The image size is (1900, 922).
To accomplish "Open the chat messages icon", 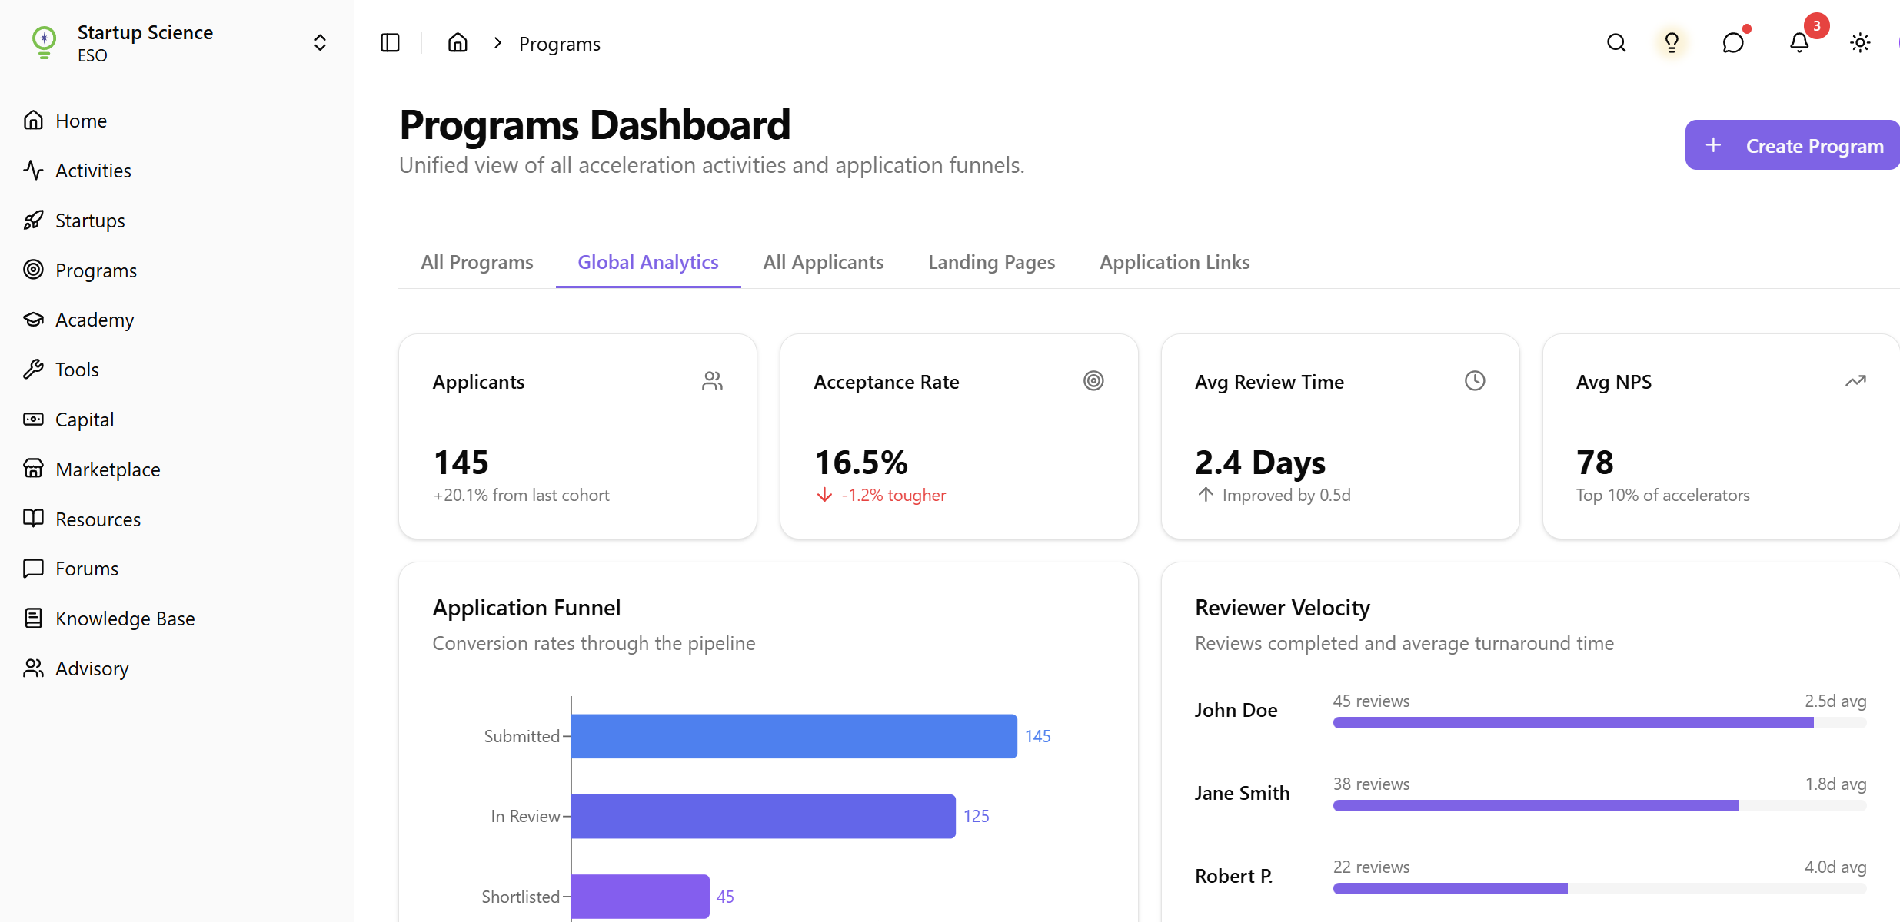I will coord(1733,43).
